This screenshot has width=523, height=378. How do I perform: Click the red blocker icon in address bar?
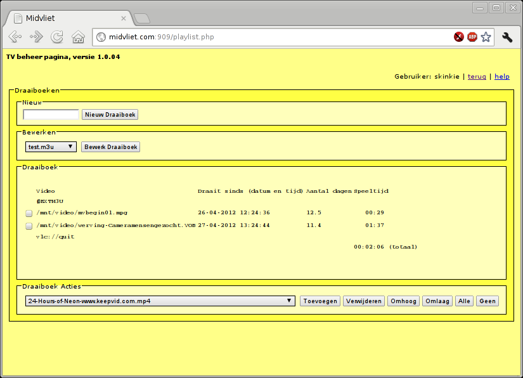click(x=459, y=37)
